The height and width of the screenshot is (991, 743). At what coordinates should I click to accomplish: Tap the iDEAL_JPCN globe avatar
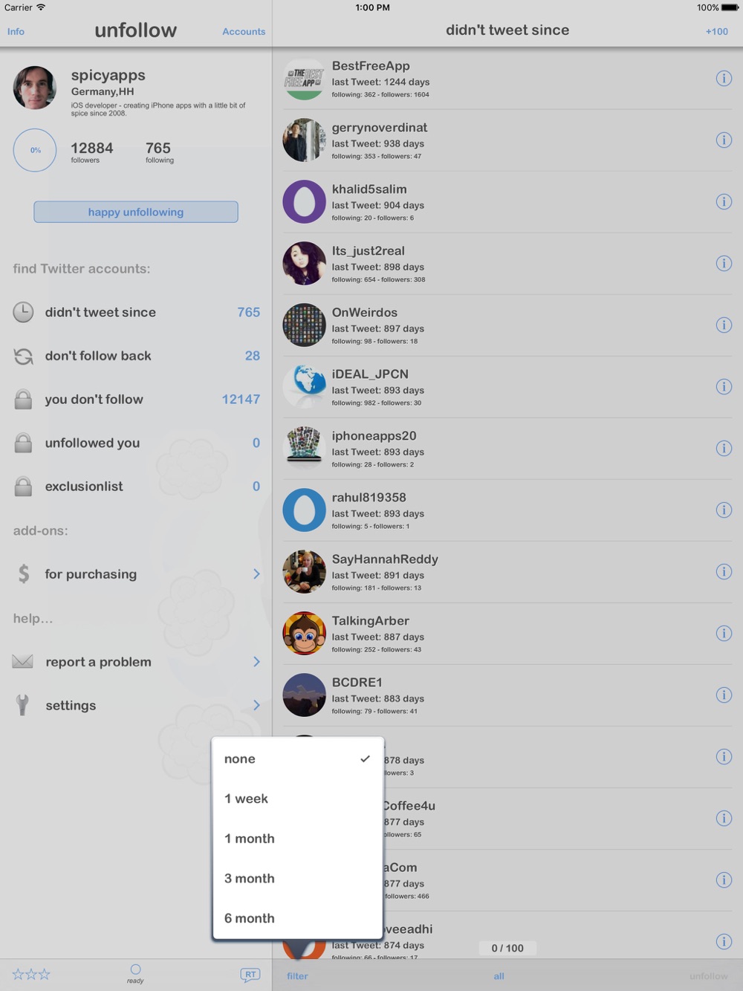pyautogui.click(x=304, y=387)
